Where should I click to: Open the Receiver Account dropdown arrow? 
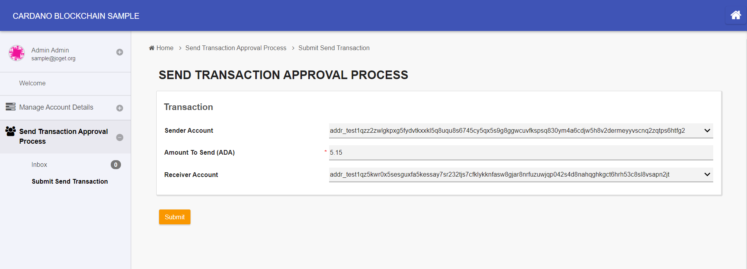click(x=707, y=174)
